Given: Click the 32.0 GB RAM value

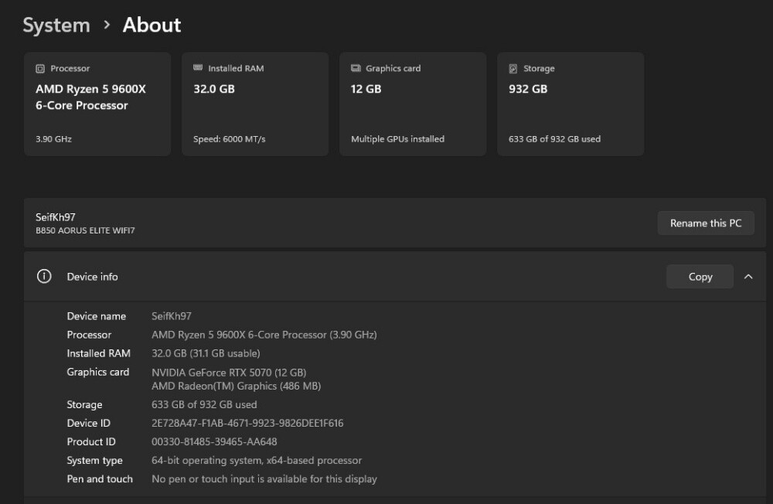Looking at the screenshot, I should (x=214, y=89).
